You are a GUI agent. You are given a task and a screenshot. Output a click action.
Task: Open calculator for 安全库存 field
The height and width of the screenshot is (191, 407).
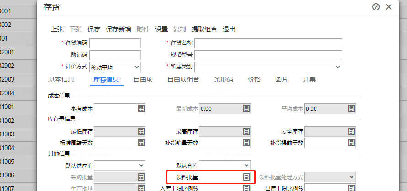click(352, 131)
